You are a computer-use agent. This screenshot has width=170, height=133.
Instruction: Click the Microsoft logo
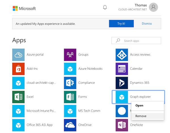point(24,9)
